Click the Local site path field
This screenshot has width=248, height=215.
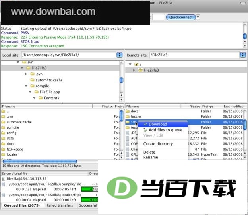pos(69,55)
